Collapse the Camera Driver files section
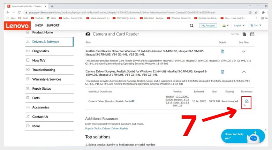The image size is (272, 150). click(244, 72)
